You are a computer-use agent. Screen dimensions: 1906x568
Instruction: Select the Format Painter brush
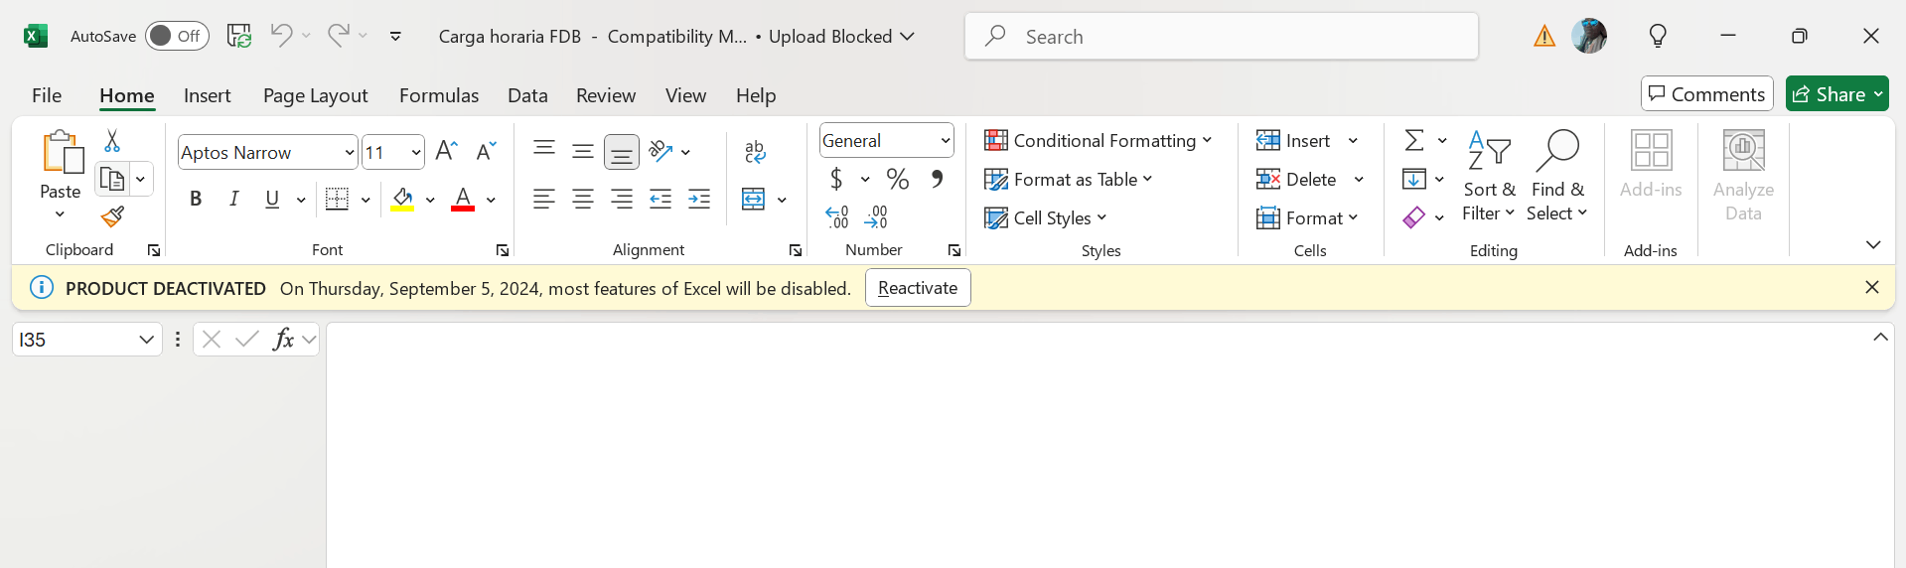click(x=112, y=216)
